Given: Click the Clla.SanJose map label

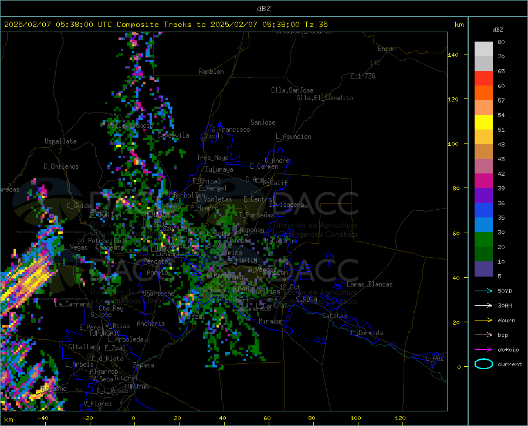Looking at the screenshot, I should [x=292, y=90].
